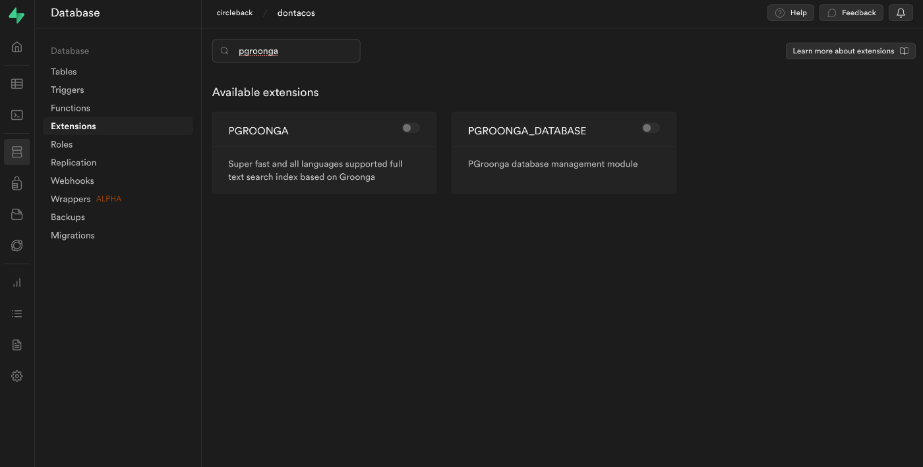Open Replication in Database menu
This screenshot has width=923, height=467.
[74, 163]
